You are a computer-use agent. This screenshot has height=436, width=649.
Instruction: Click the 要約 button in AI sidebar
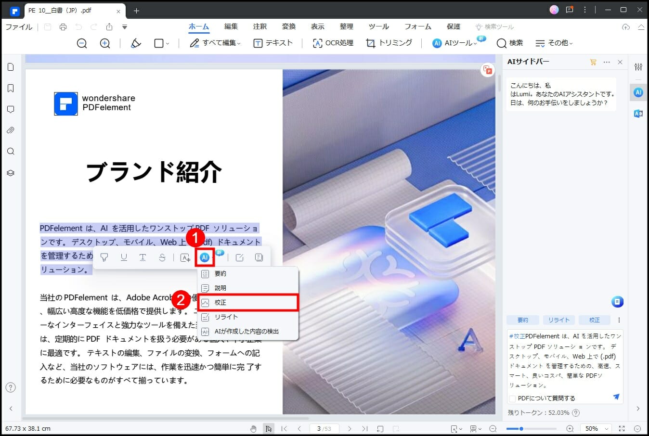[523, 320]
